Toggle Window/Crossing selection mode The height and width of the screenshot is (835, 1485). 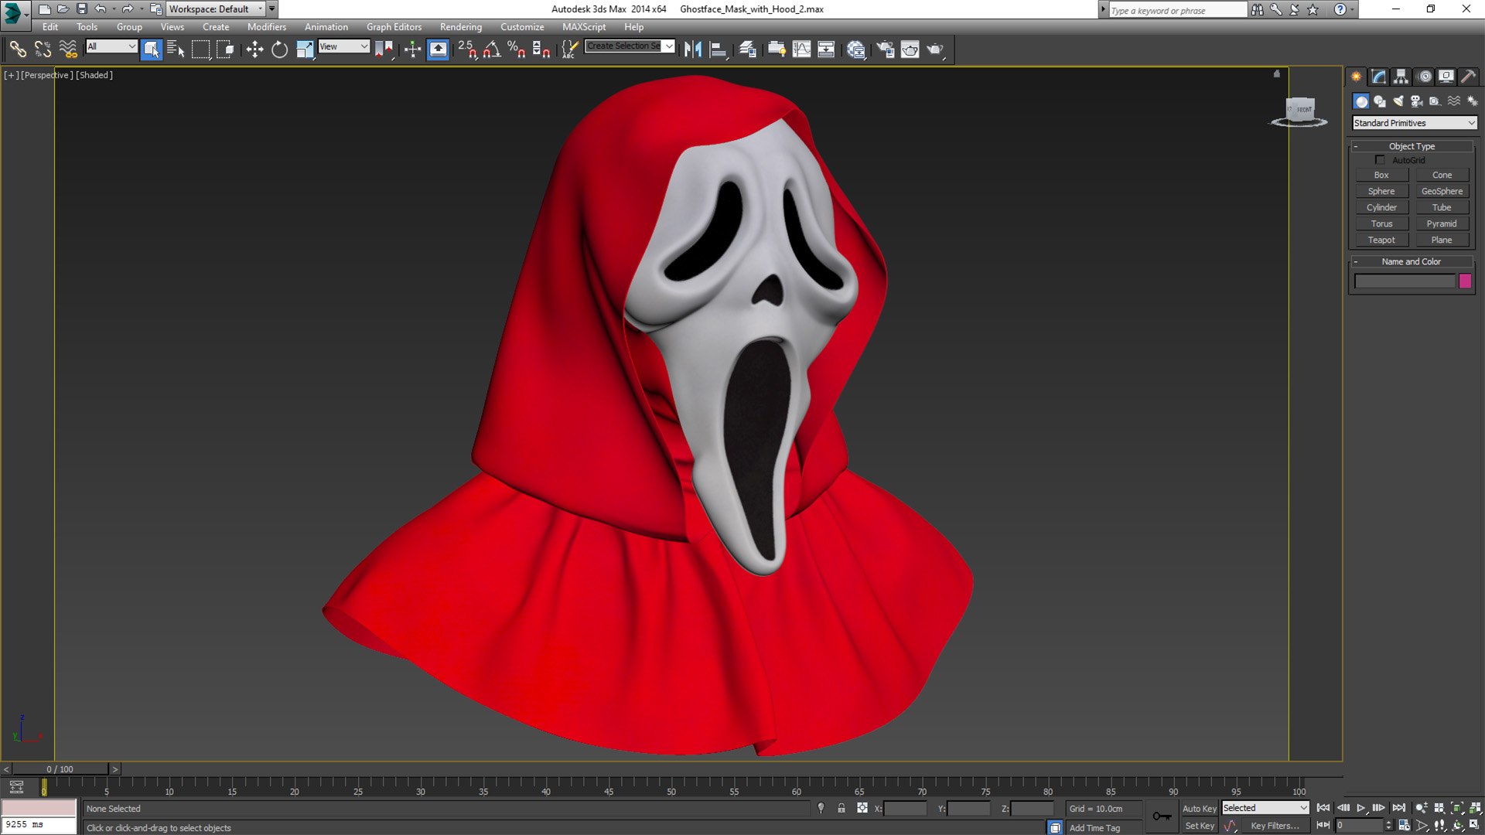click(226, 49)
